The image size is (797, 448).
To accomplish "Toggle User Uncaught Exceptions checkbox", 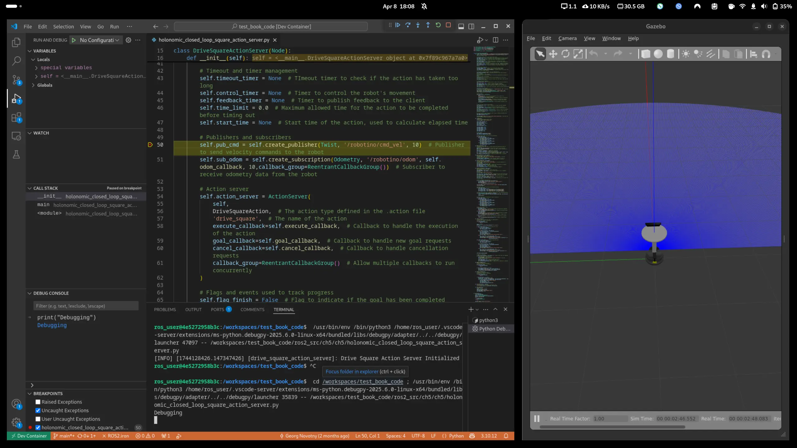I will [x=38, y=419].
